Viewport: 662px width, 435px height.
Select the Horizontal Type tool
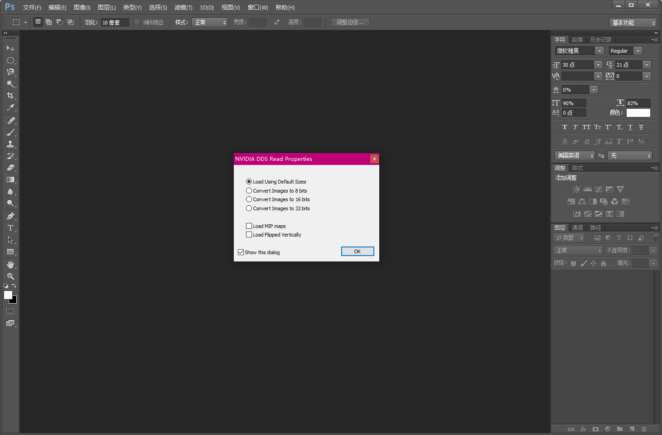[x=10, y=228]
